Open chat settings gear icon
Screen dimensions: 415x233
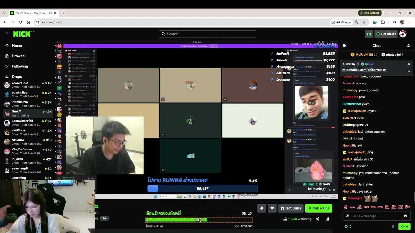pos(393,227)
